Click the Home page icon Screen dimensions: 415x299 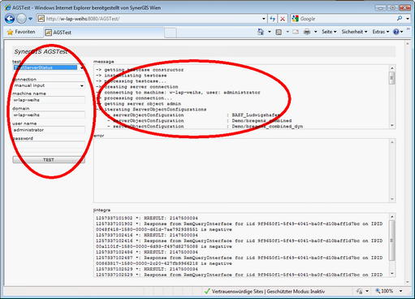click(x=261, y=32)
